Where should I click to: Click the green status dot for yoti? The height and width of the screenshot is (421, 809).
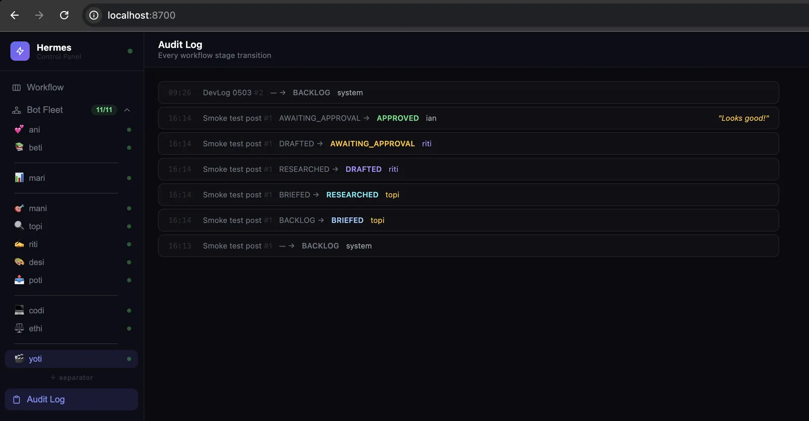129,359
